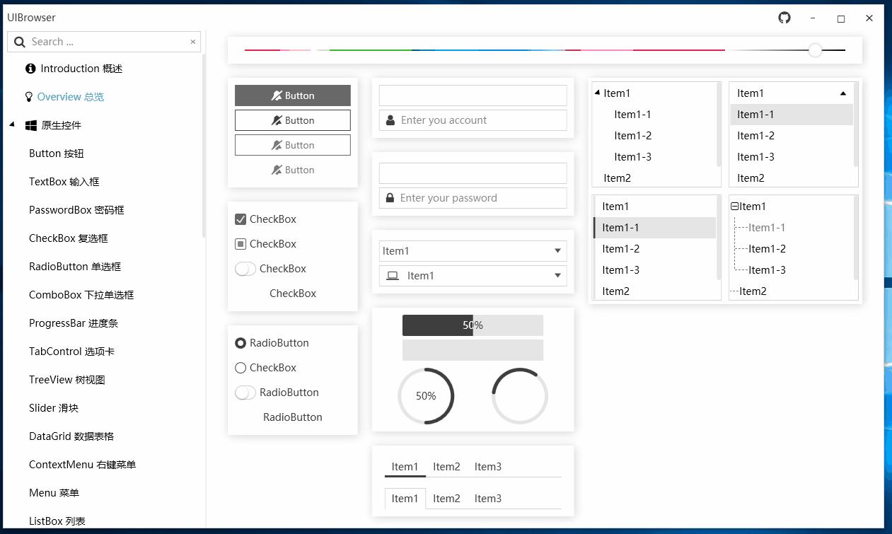The image size is (892, 534).
Task: Open TreeView 树视图 in the sidebar
Action: 67,380
